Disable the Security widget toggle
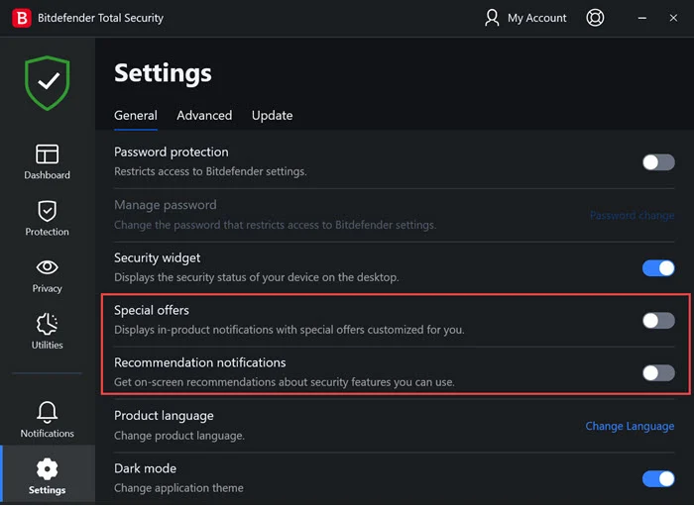694x506 pixels. click(x=658, y=267)
